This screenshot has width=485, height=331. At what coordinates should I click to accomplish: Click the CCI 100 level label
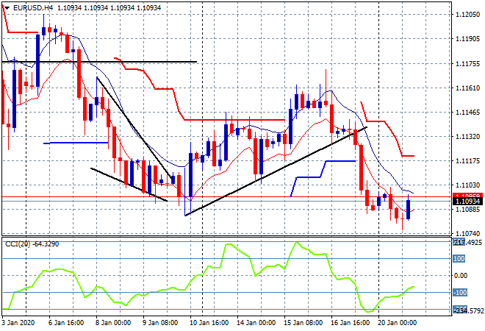[459, 258]
